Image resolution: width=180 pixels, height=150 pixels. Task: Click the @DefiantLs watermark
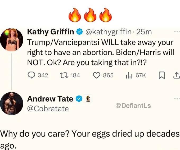pos(133,106)
